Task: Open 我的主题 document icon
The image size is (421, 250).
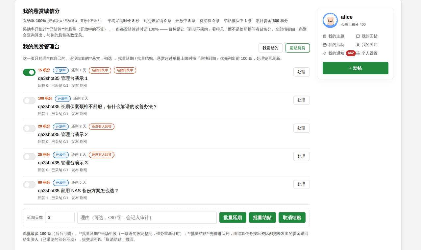Action: click(x=325, y=36)
